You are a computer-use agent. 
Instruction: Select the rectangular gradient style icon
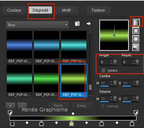coord(136,31)
